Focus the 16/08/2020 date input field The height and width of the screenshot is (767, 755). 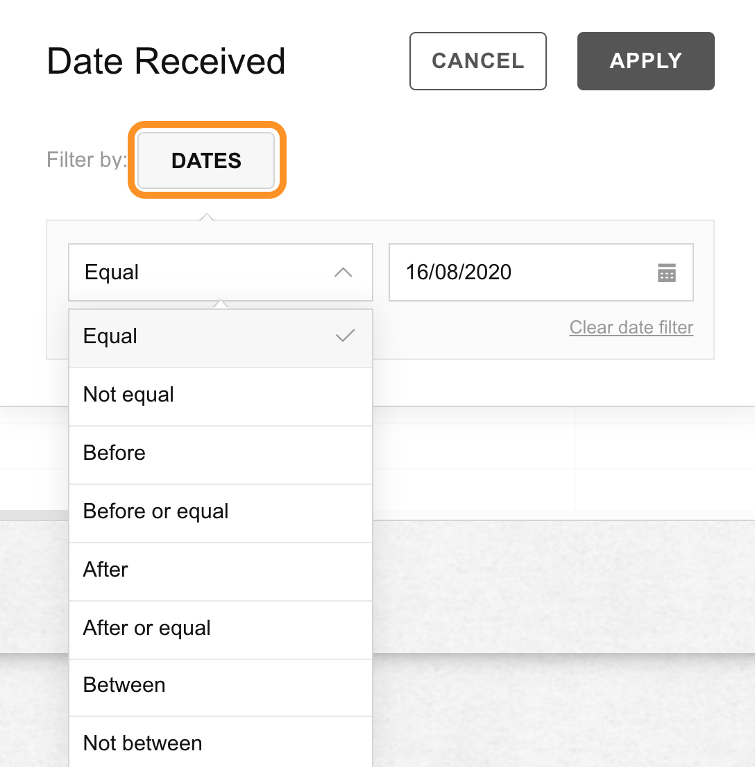point(541,272)
